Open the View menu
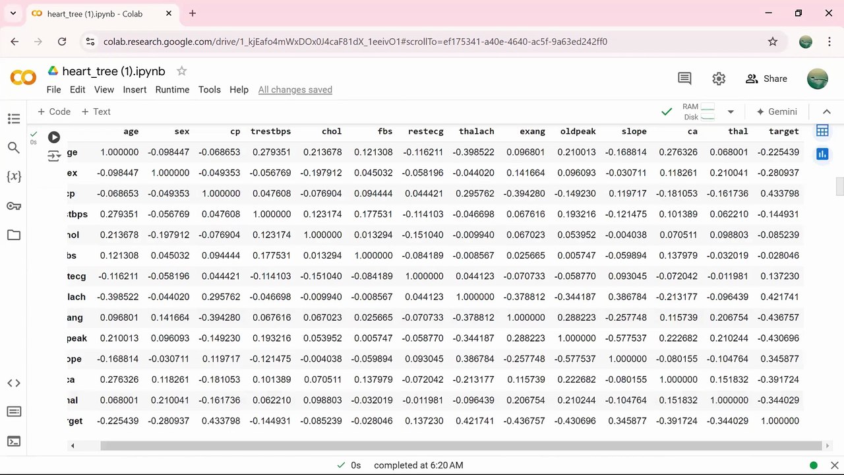This screenshot has width=844, height=475. click(x=104, y=90)
